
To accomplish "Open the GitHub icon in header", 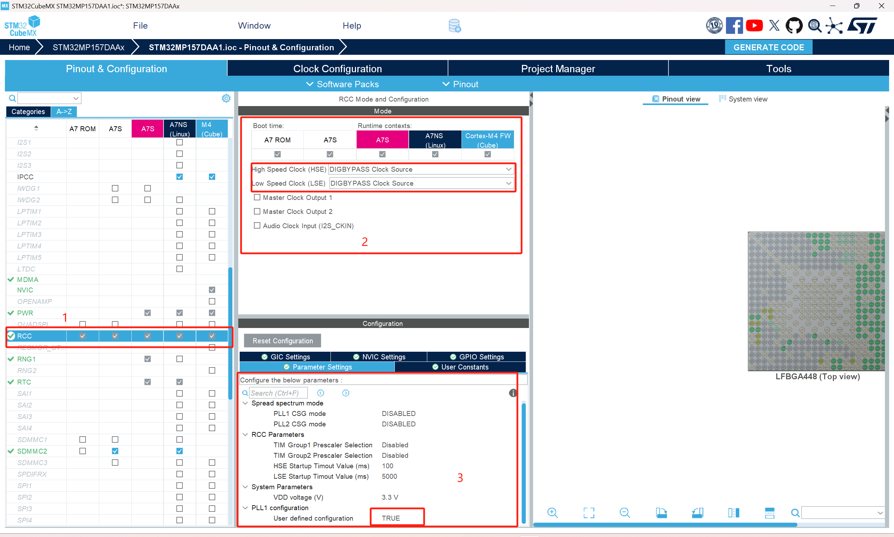I will click(x=794, y=25).
